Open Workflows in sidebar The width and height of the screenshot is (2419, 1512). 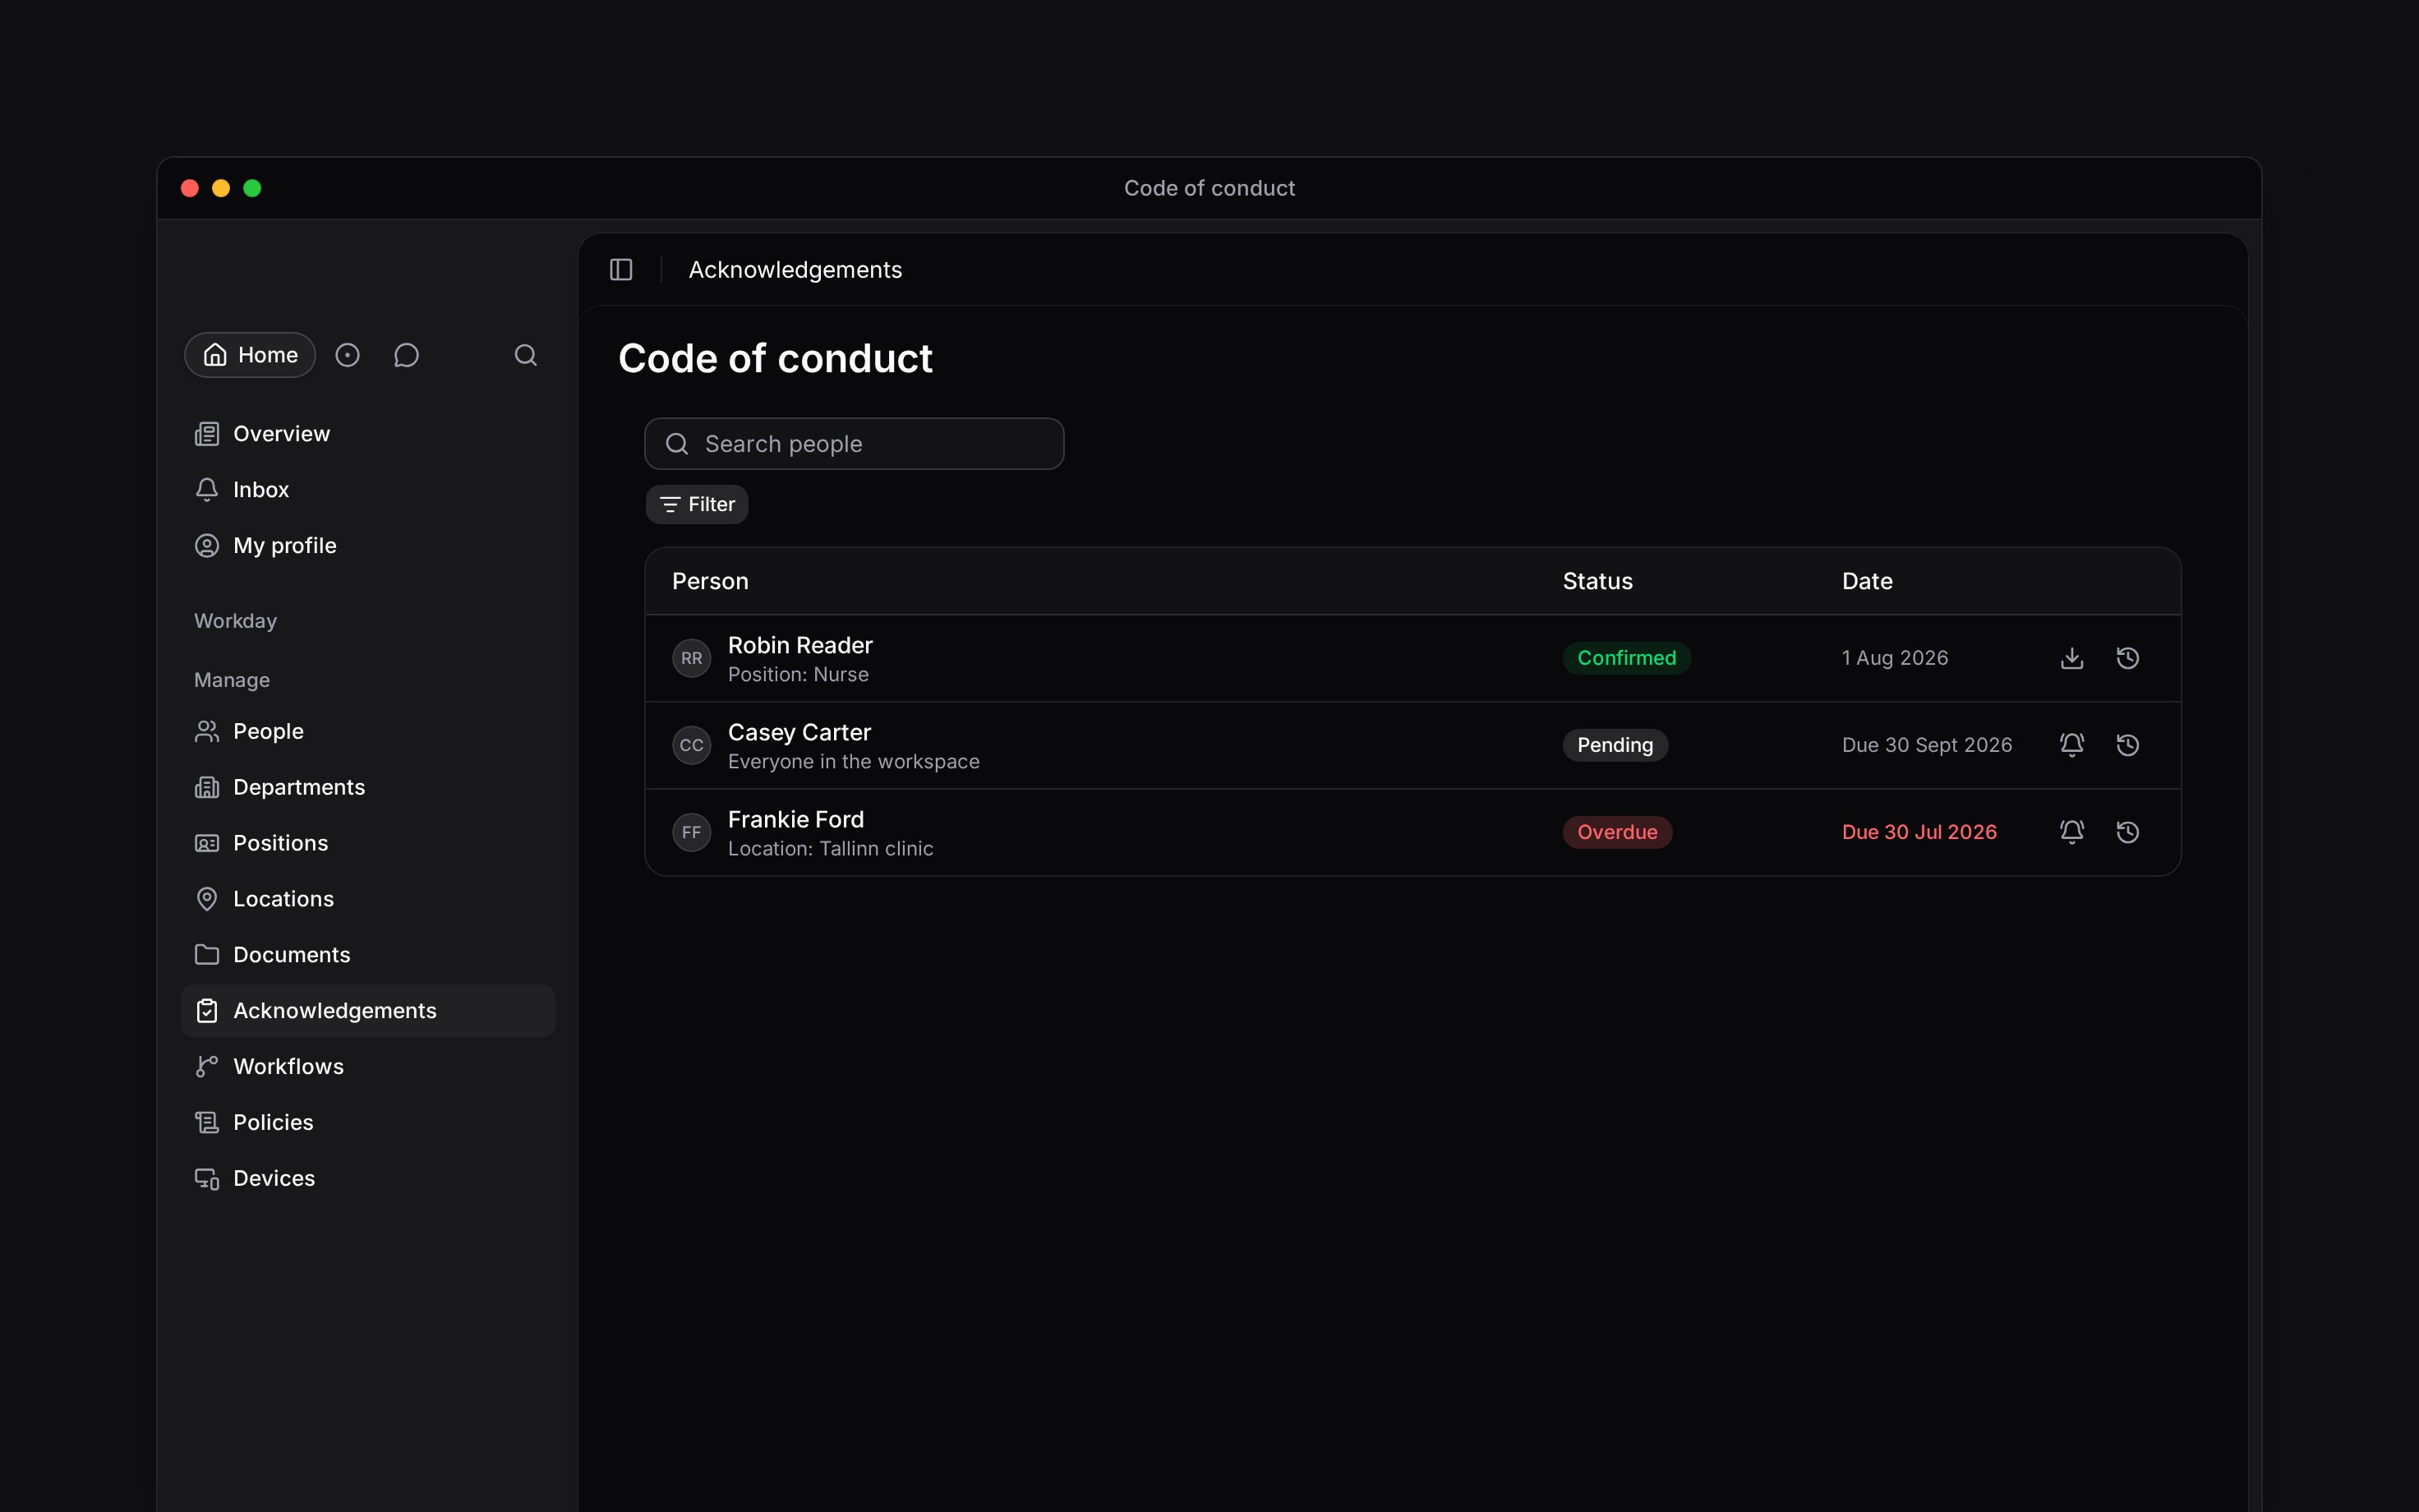(x=368, y=1067)
